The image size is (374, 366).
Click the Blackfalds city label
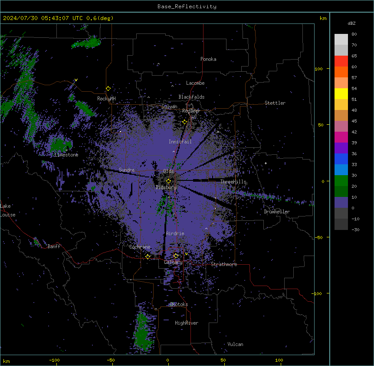191,97
